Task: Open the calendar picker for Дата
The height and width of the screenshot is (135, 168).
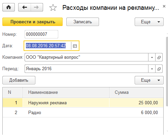Action: [75, 46]
